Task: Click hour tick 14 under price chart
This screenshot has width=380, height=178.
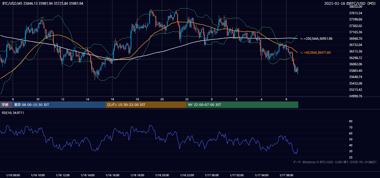Action: [87, 99]
